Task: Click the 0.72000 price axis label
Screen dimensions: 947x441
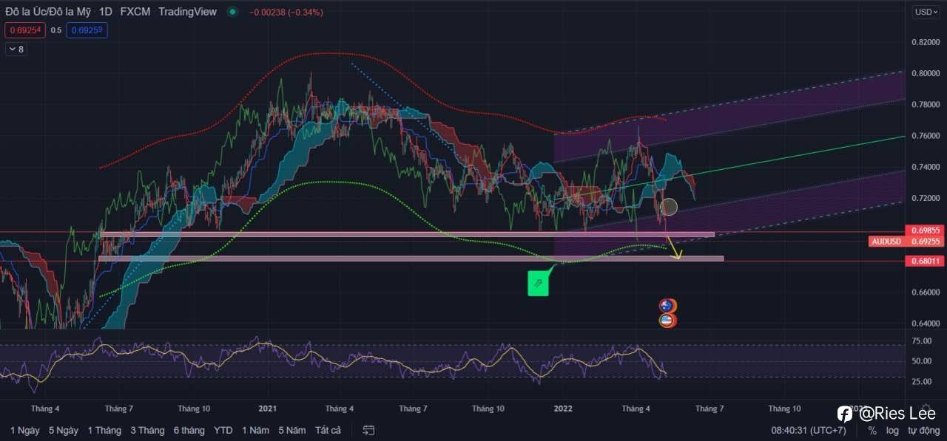Action: [926, 199]
